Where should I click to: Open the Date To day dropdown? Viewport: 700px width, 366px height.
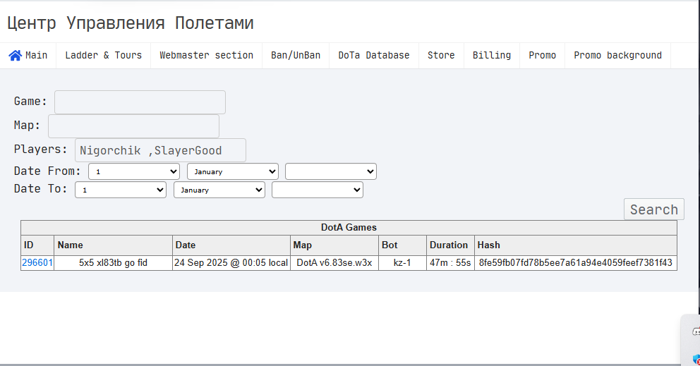click(121, 190)
